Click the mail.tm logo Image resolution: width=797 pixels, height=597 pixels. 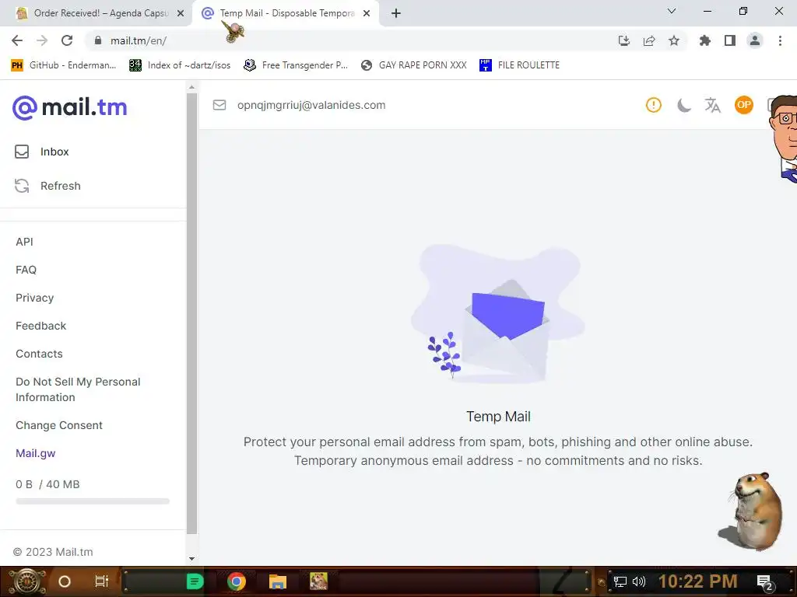[x=69, y=107]
